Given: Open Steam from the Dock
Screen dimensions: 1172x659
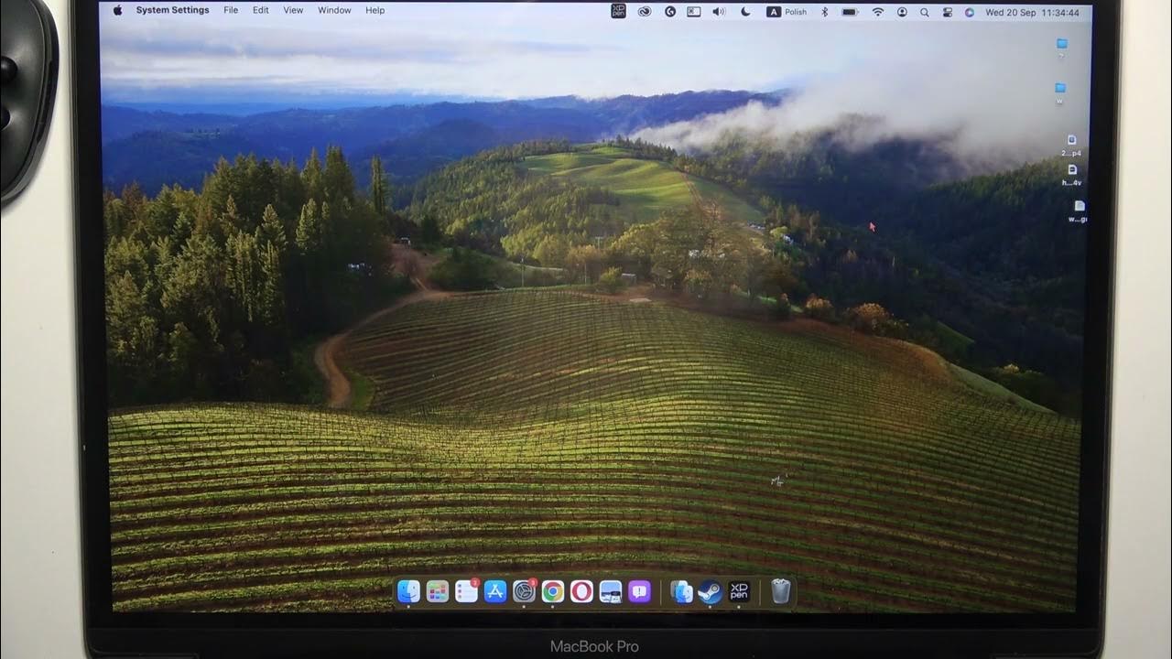Looking at the screenshot, I should (x=709, y=592).
